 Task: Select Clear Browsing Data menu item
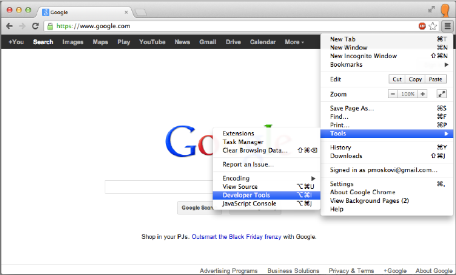point(267,151)
